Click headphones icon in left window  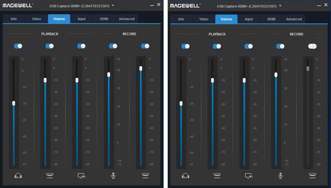coord(18,176)
